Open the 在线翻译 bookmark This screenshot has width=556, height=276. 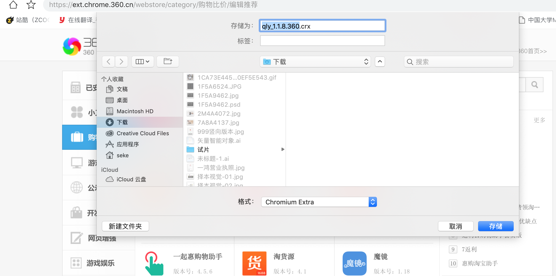point(78,20)
